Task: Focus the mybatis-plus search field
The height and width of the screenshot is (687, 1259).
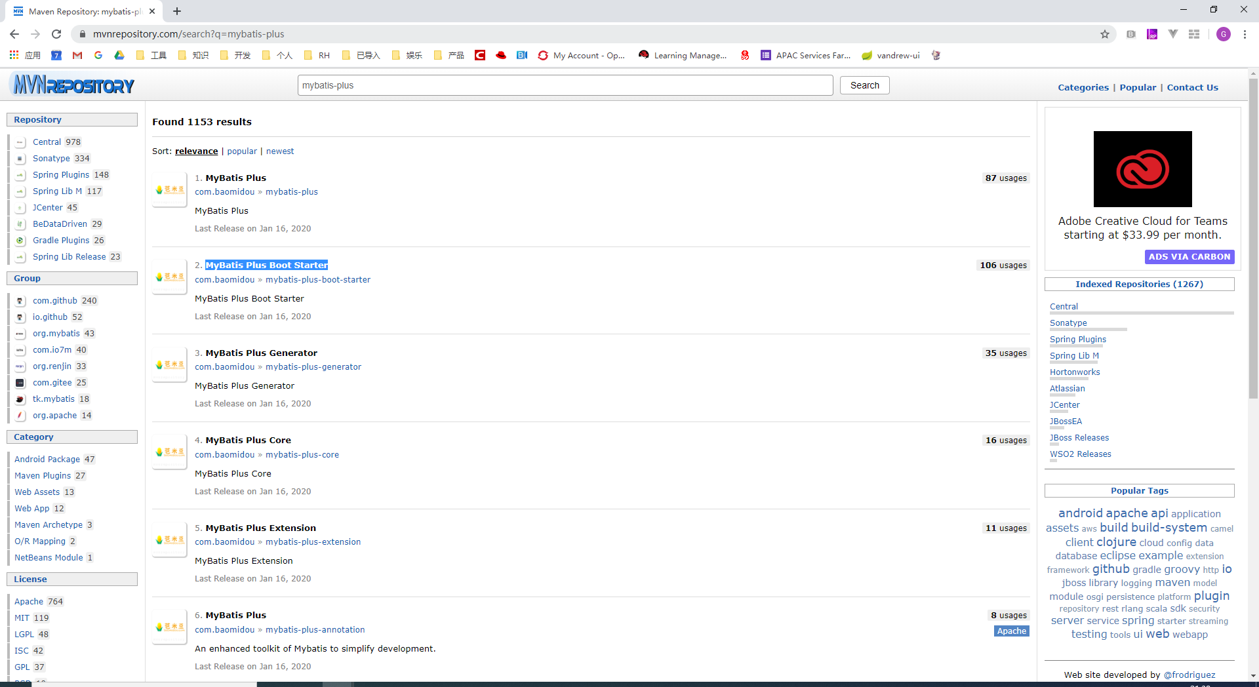Action: click(x=565, y=85)
